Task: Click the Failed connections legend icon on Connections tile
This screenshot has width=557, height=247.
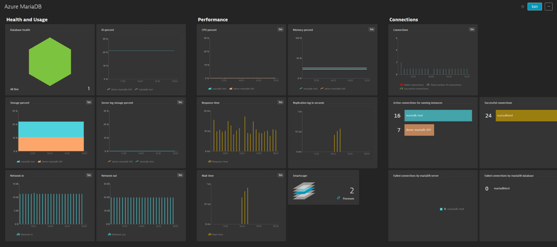Action: [401, 84]
